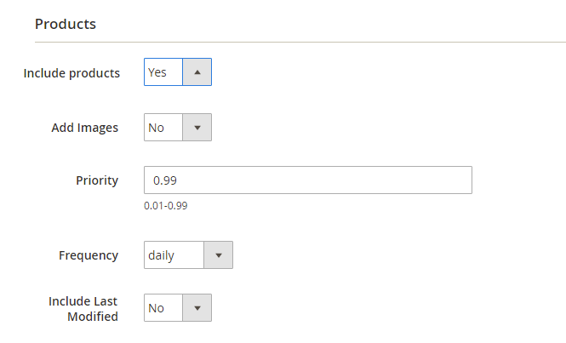Open the Add Images dropdown arrow
566x343 pixels.
(x=197, y=128)
